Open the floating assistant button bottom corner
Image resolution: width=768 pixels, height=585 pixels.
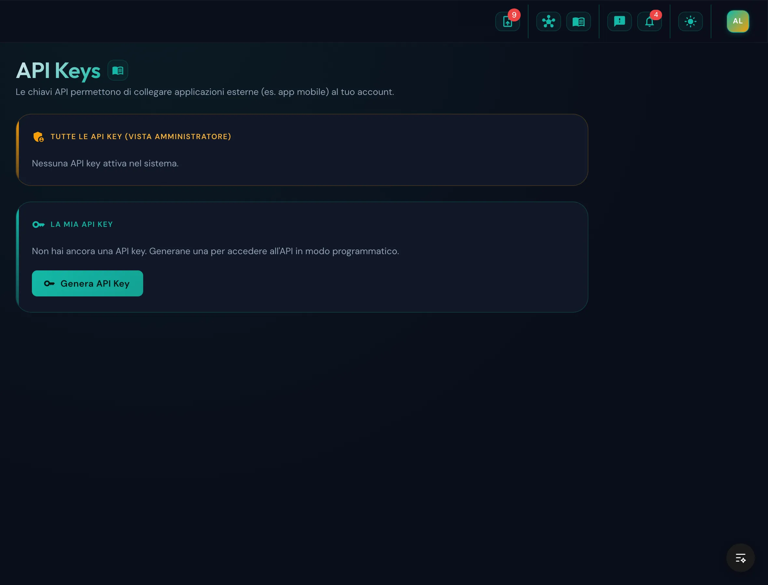coord(740,558)
